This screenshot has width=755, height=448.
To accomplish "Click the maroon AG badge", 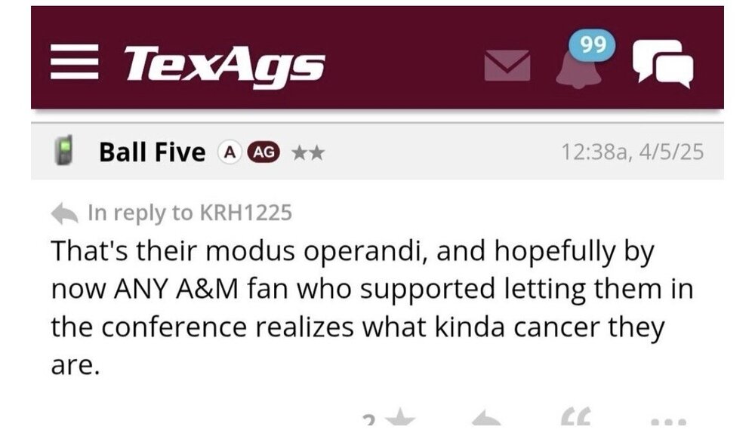I will [x=264, y=152].
